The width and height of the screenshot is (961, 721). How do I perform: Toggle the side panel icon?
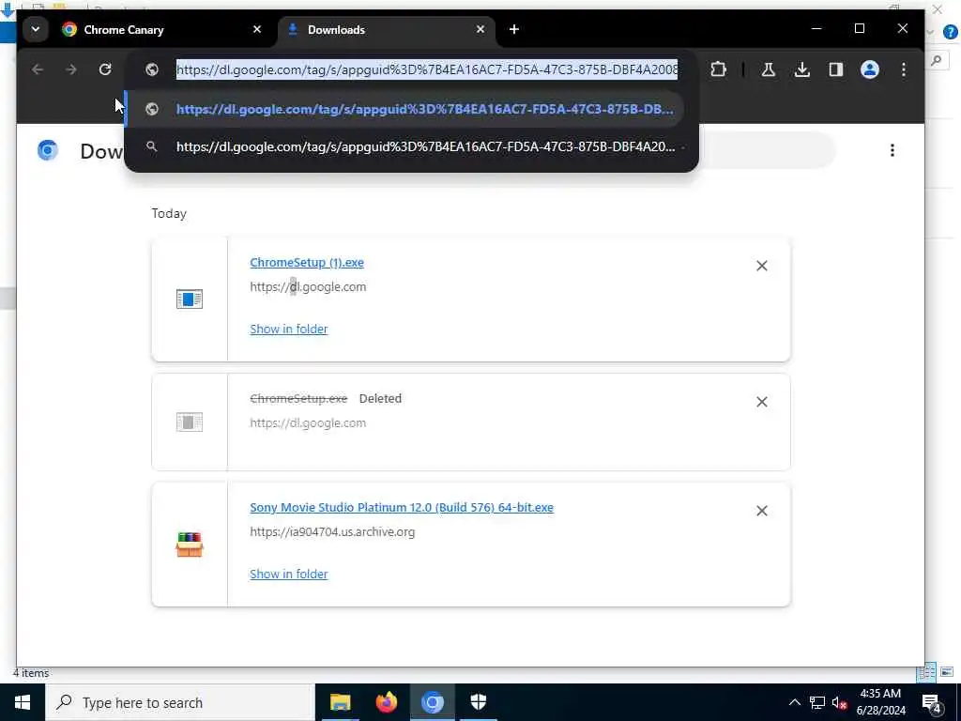(836, 69)
